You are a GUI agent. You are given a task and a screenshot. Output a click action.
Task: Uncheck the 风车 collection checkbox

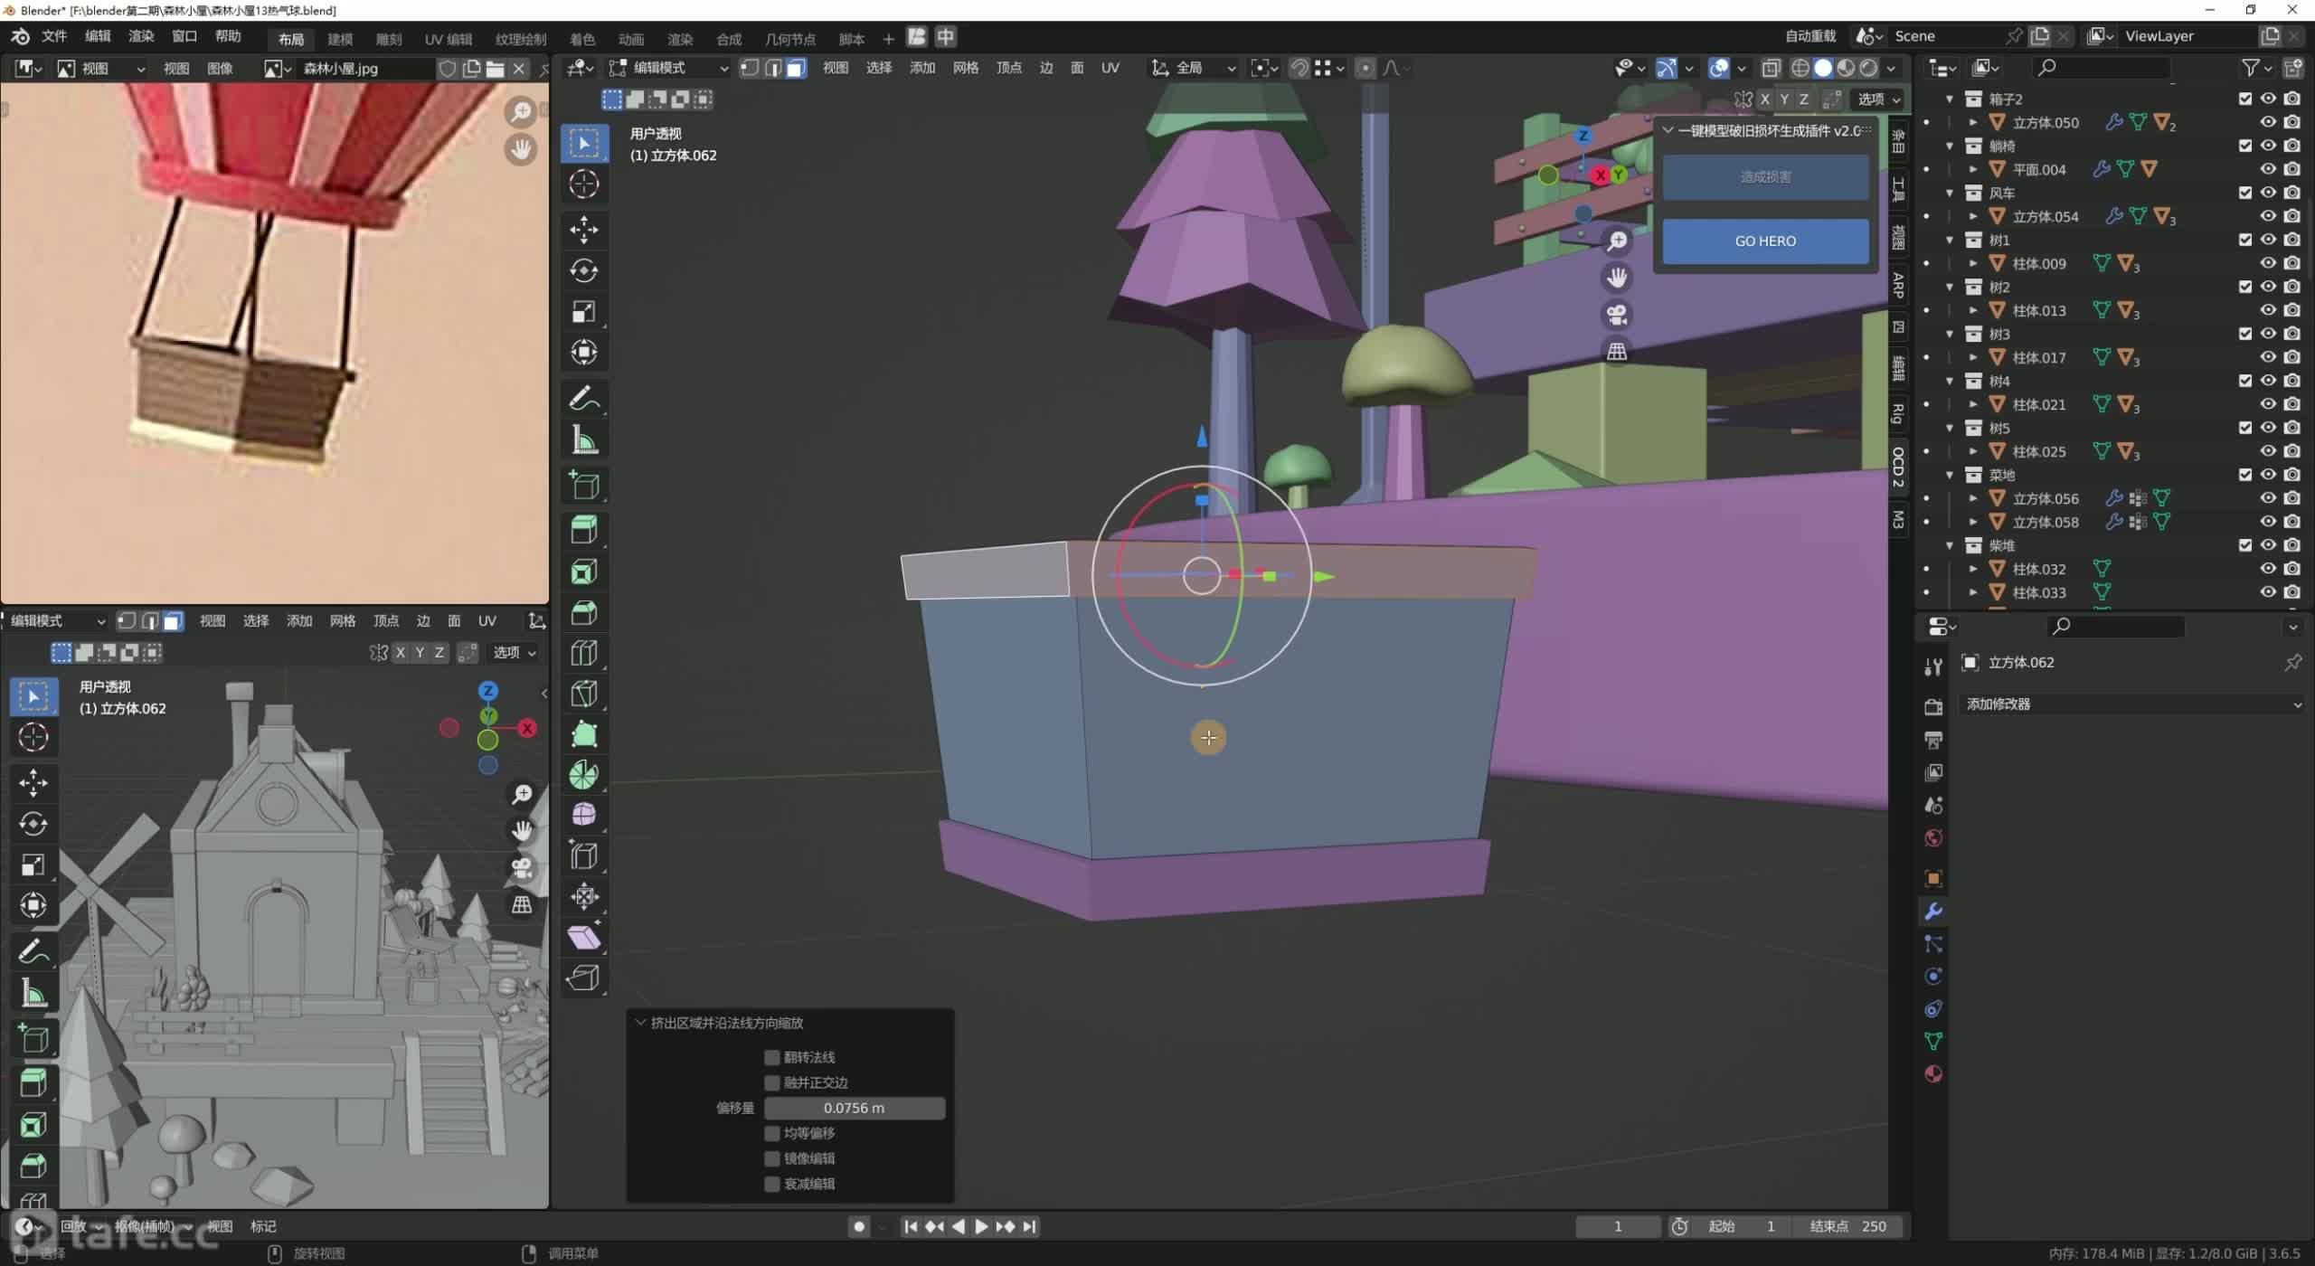[x=2245, y=193]
